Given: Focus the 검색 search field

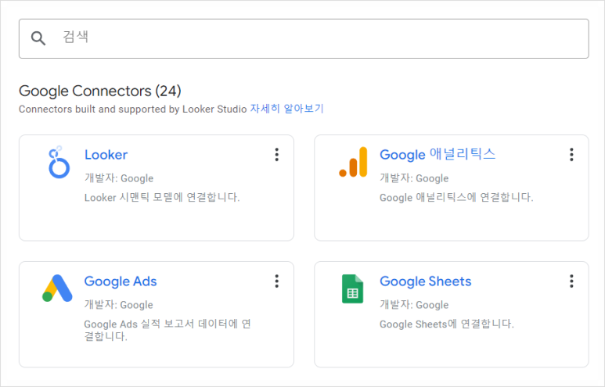Looking at the screenshot, I should [x=304, y=38].
